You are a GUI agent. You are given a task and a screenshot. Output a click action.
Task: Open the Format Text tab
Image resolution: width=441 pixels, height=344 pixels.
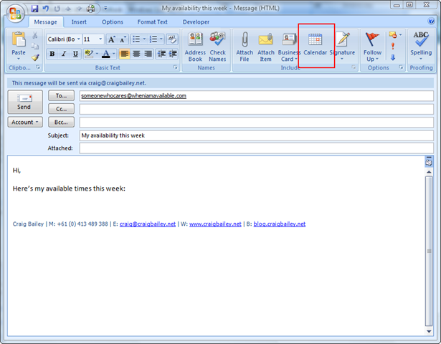pyautogui.click(x=151, y=22)
